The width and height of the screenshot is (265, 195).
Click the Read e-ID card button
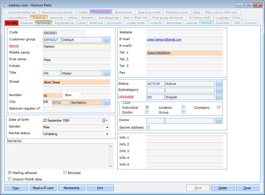coord(43,188)
